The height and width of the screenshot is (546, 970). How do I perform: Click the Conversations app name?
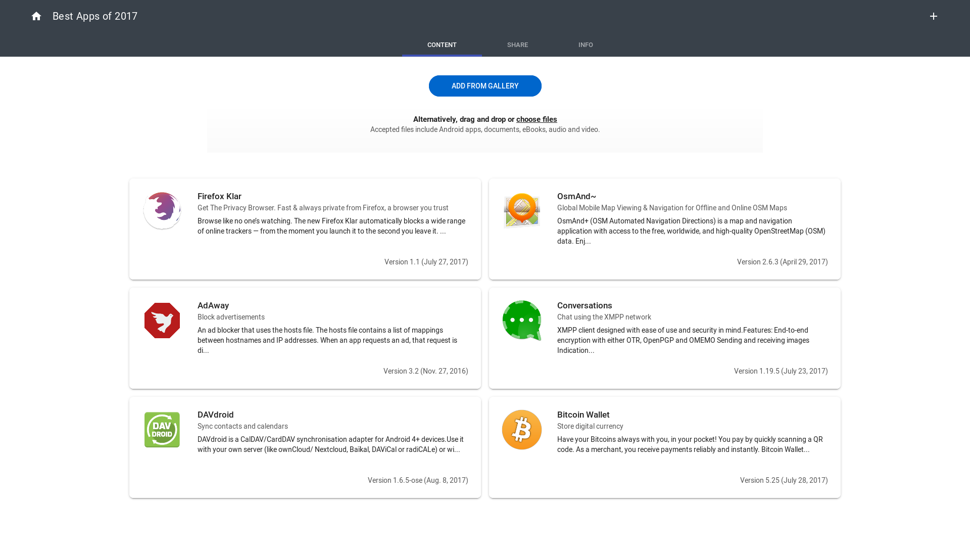click(x=585, y=305)
